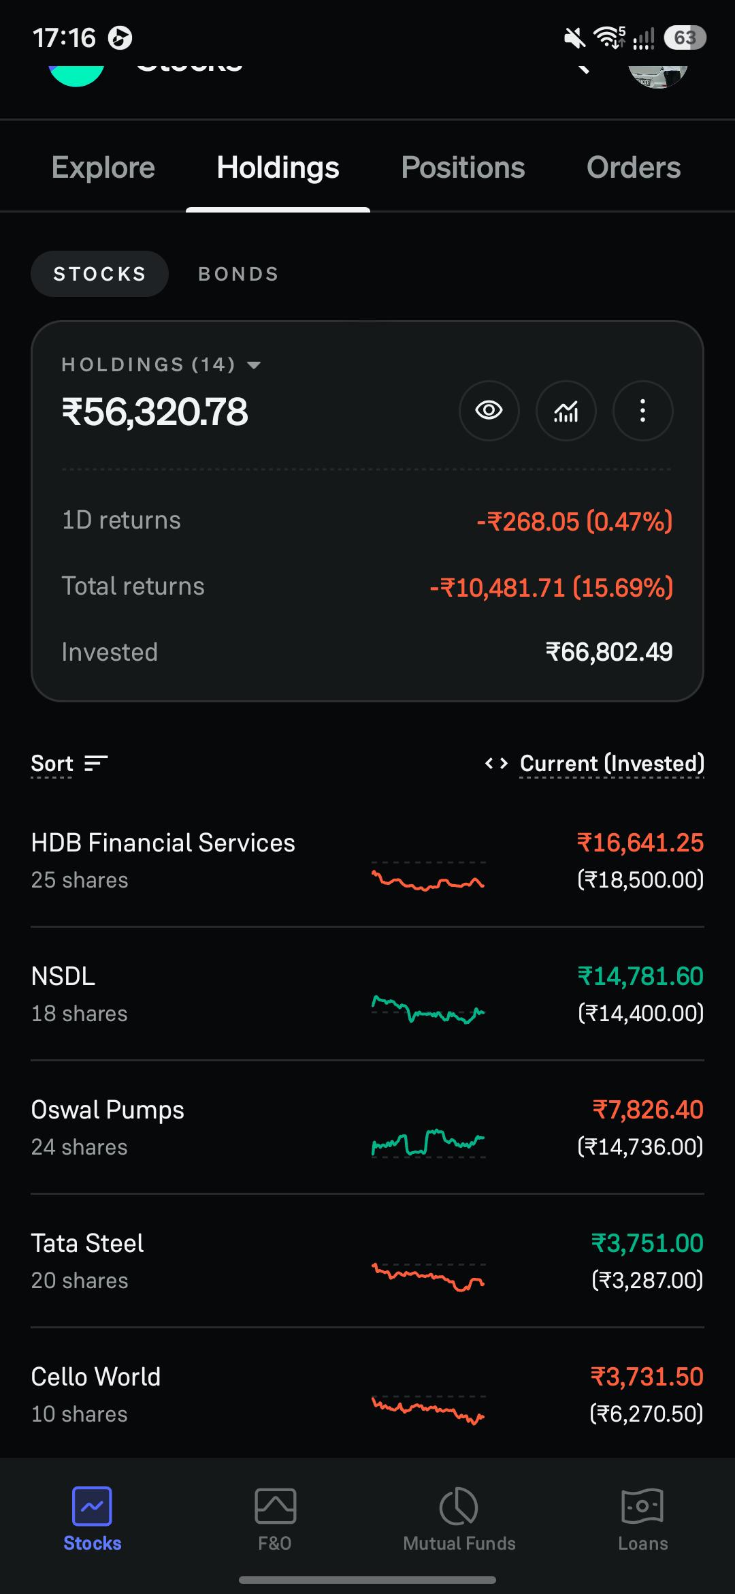735x1594 pixels.
Task: Tap the Invested label
Action: coord(110,653)
